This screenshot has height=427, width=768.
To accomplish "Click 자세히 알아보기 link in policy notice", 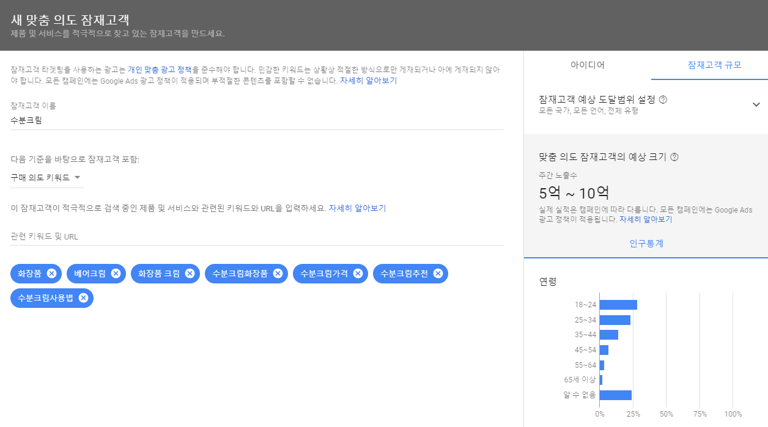I will pyautogui.click(x=368, y=80).
